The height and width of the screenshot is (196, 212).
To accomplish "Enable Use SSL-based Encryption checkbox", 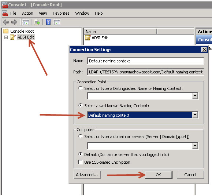I will click(80, 162).
